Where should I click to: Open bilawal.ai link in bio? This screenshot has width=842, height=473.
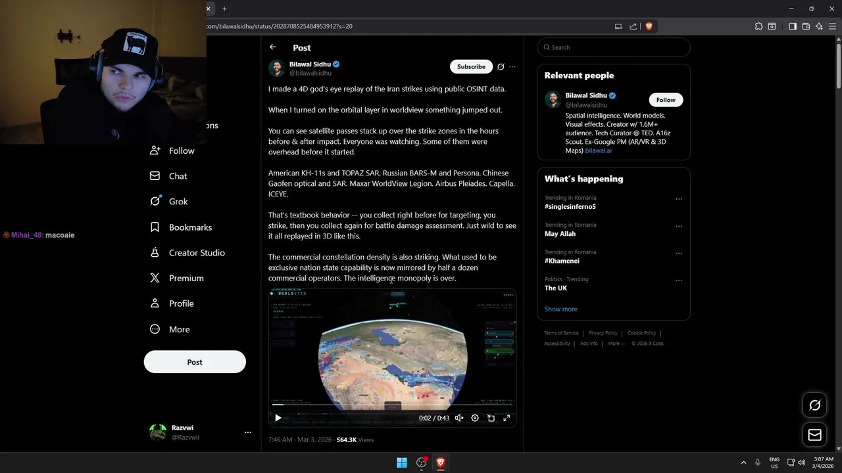599,150
